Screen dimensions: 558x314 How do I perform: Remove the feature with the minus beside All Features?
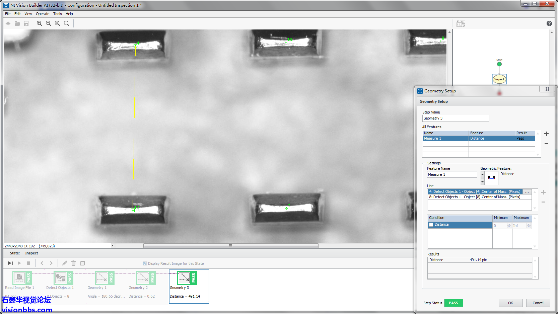click(x=546, y=144)
